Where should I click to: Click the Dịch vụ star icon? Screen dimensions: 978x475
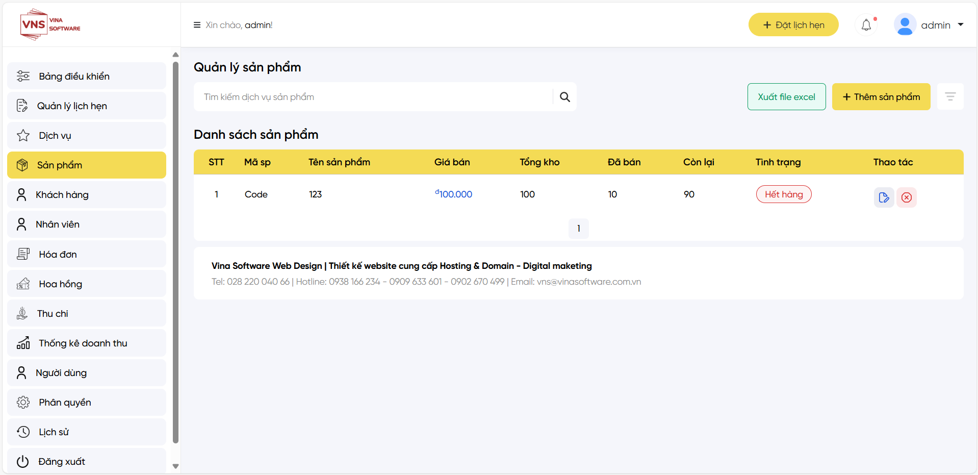pos(23,135)
